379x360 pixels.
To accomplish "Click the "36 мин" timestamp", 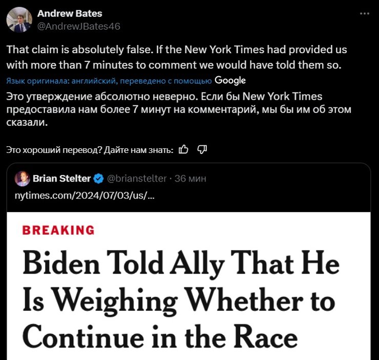I will [x=191, y=178].
